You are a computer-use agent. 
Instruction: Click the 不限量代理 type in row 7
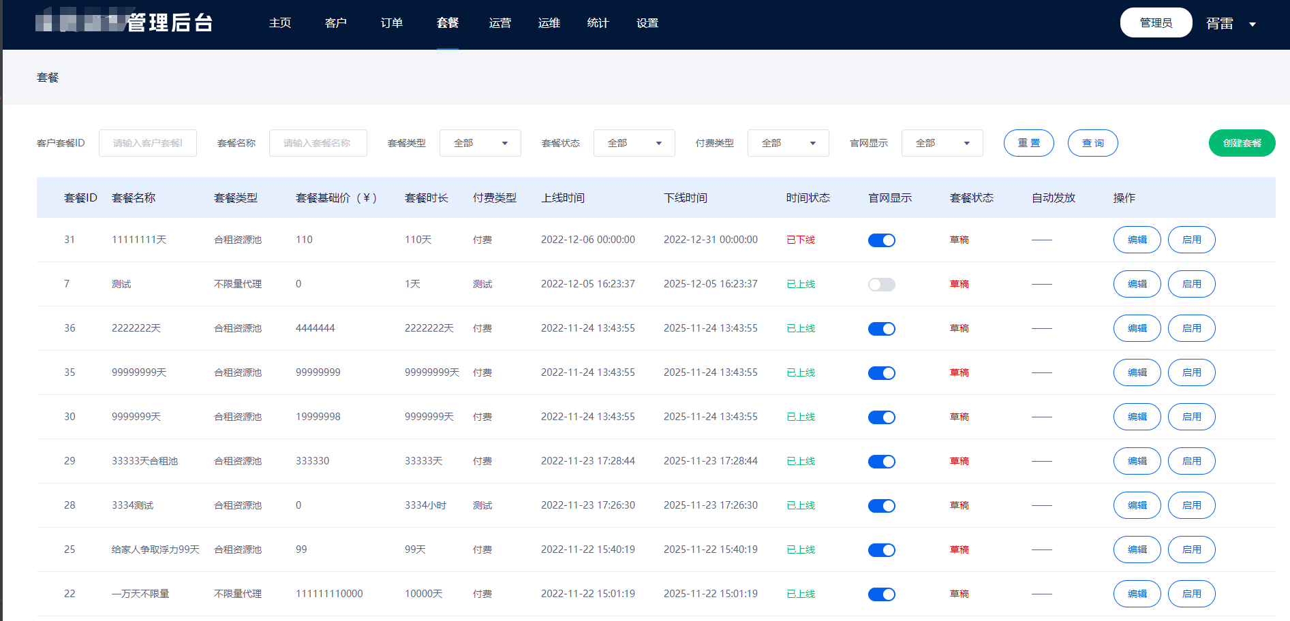pyautogui.click(x=238, y=284)
